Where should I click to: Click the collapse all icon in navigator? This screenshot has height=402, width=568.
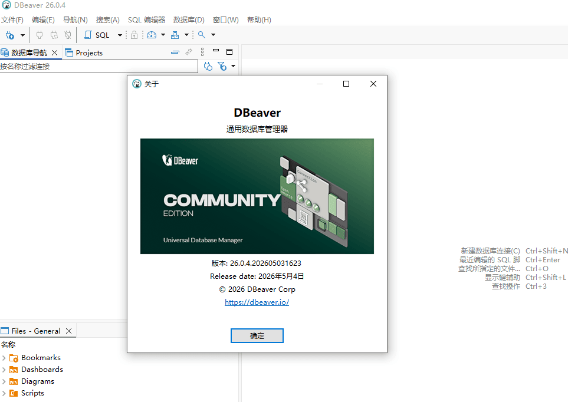click(175, 52)
